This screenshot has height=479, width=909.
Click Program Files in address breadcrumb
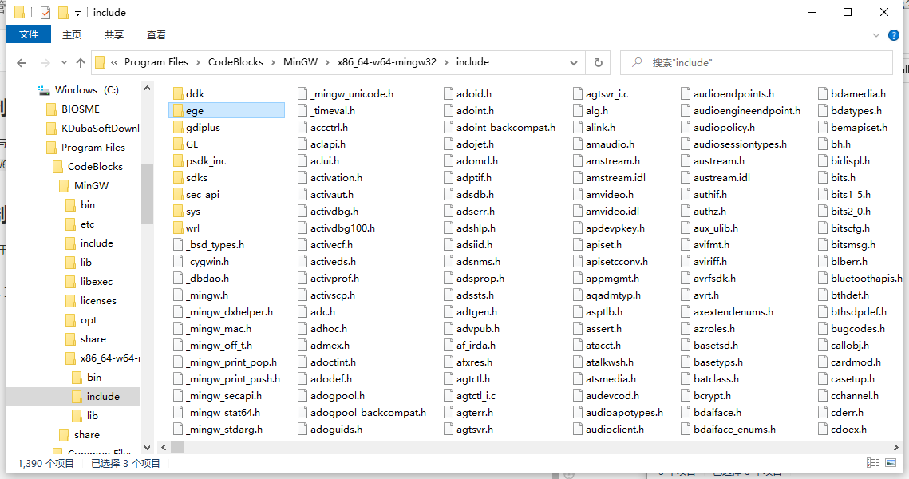pos(156,62)
